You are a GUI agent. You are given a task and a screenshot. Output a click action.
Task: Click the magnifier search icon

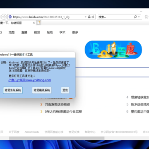135,17
